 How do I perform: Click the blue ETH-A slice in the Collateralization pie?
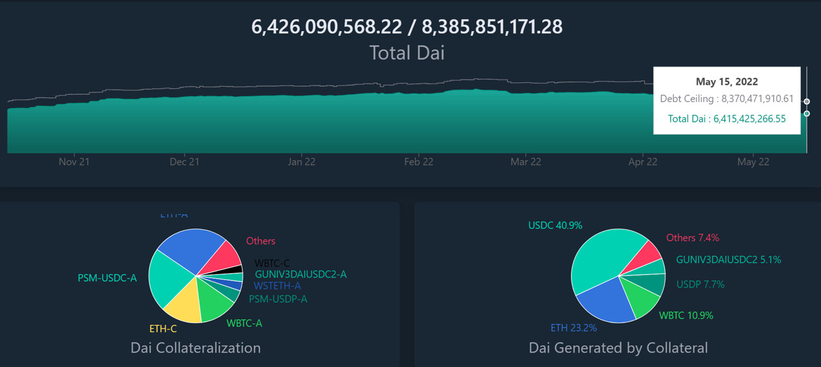[194, 248]
